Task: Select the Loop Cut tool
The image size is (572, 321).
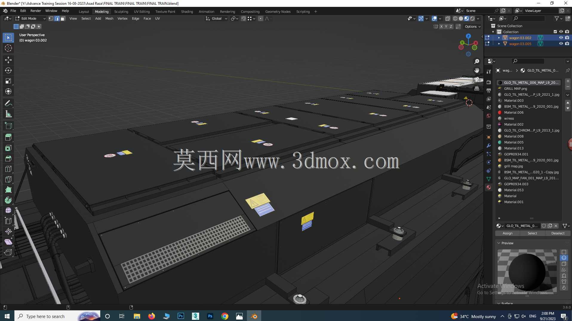Action: (x=8, y=169)
